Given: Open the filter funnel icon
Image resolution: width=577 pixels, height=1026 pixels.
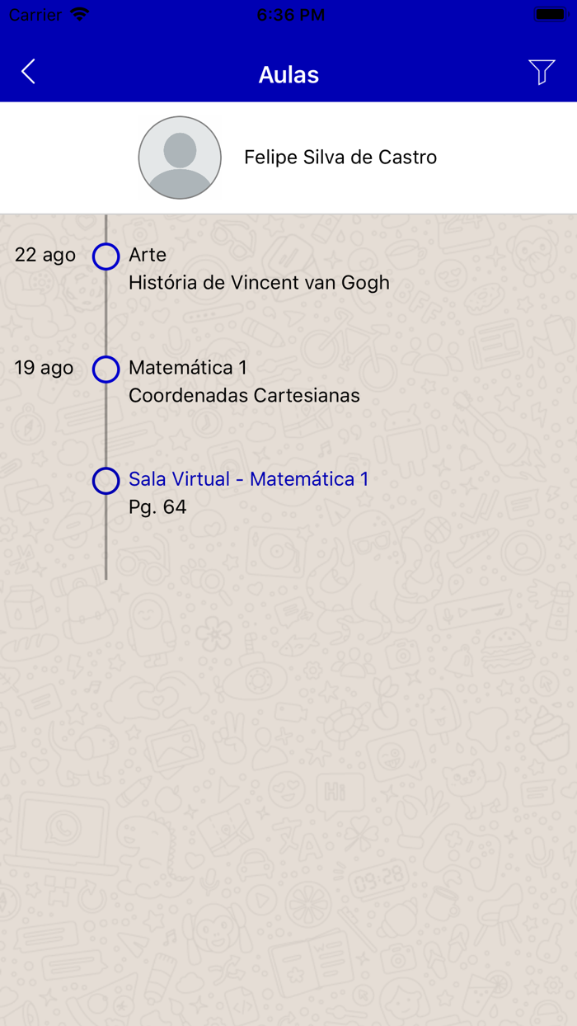Looking at the screenshot, I should (542, 73).
